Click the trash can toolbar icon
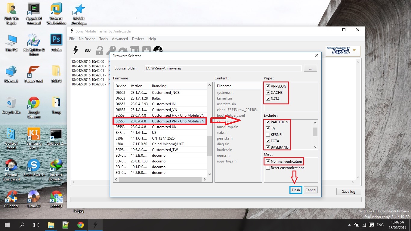411x231 pixels. [x=134, y=50]
